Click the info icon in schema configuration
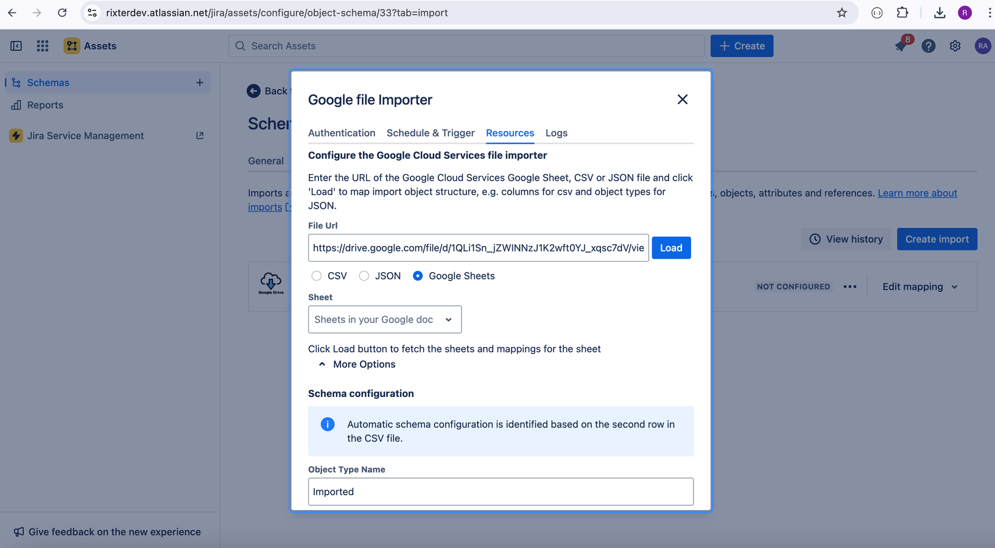This screenshot has height=548, width=995. 328,424
